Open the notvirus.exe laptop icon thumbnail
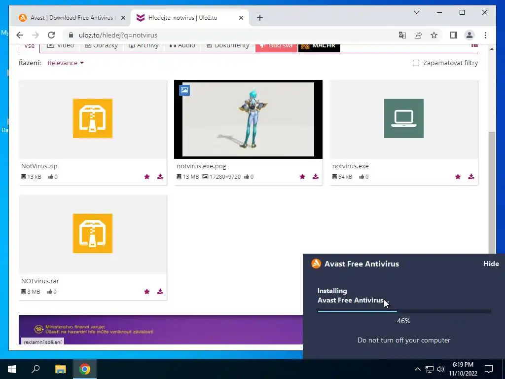This screenshot has height=379, width=505. click(404, 119)
